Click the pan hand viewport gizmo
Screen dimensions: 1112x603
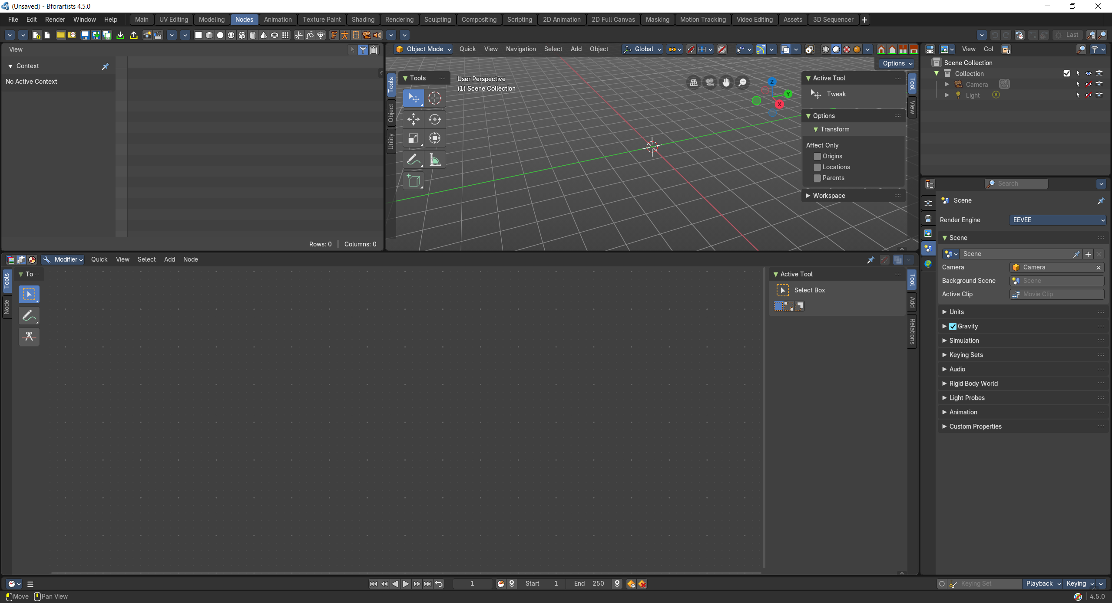click(726, 82)
